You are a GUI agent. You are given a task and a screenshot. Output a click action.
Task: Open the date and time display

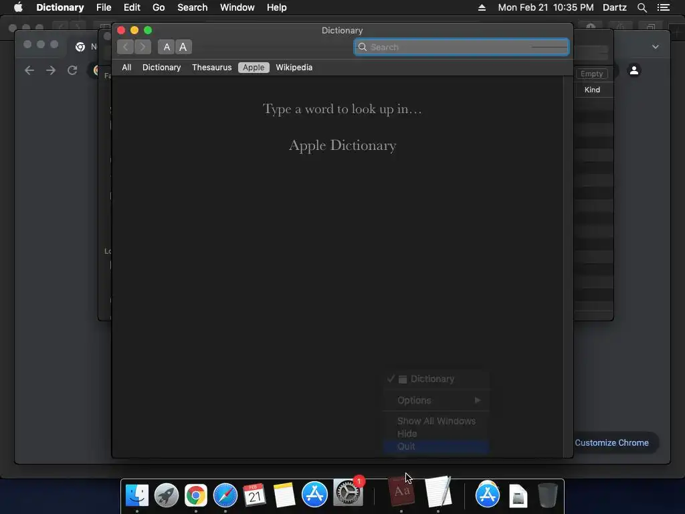546,7
